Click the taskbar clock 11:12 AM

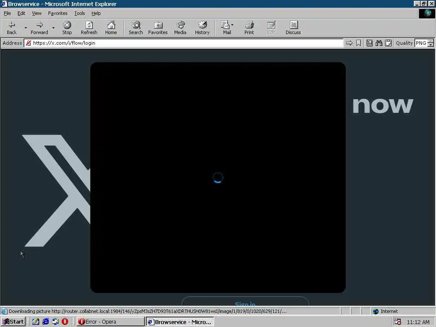pos(418,322)
